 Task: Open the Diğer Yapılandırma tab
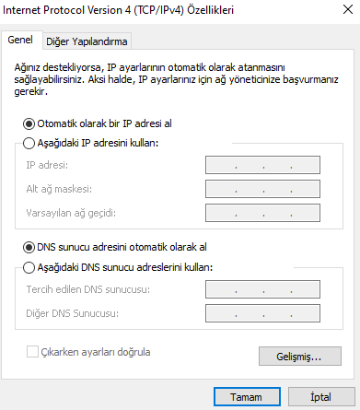(87, 41)
